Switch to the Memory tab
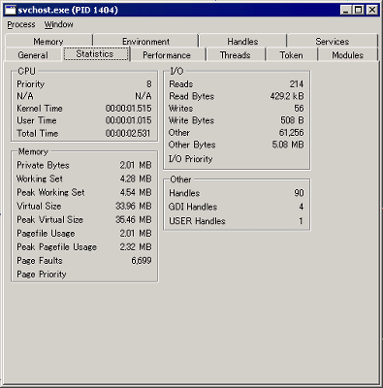Screen dimensions: 383x388 pyautogui.click(x=48, y=42)
